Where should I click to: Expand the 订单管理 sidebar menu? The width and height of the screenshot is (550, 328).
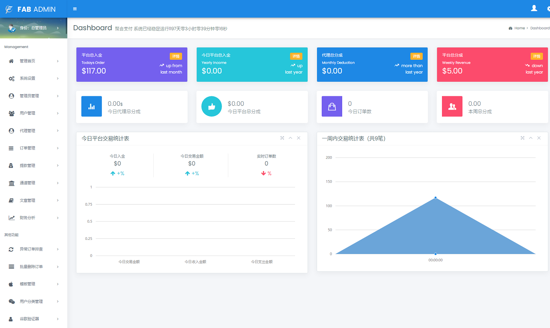pos(33,148)
